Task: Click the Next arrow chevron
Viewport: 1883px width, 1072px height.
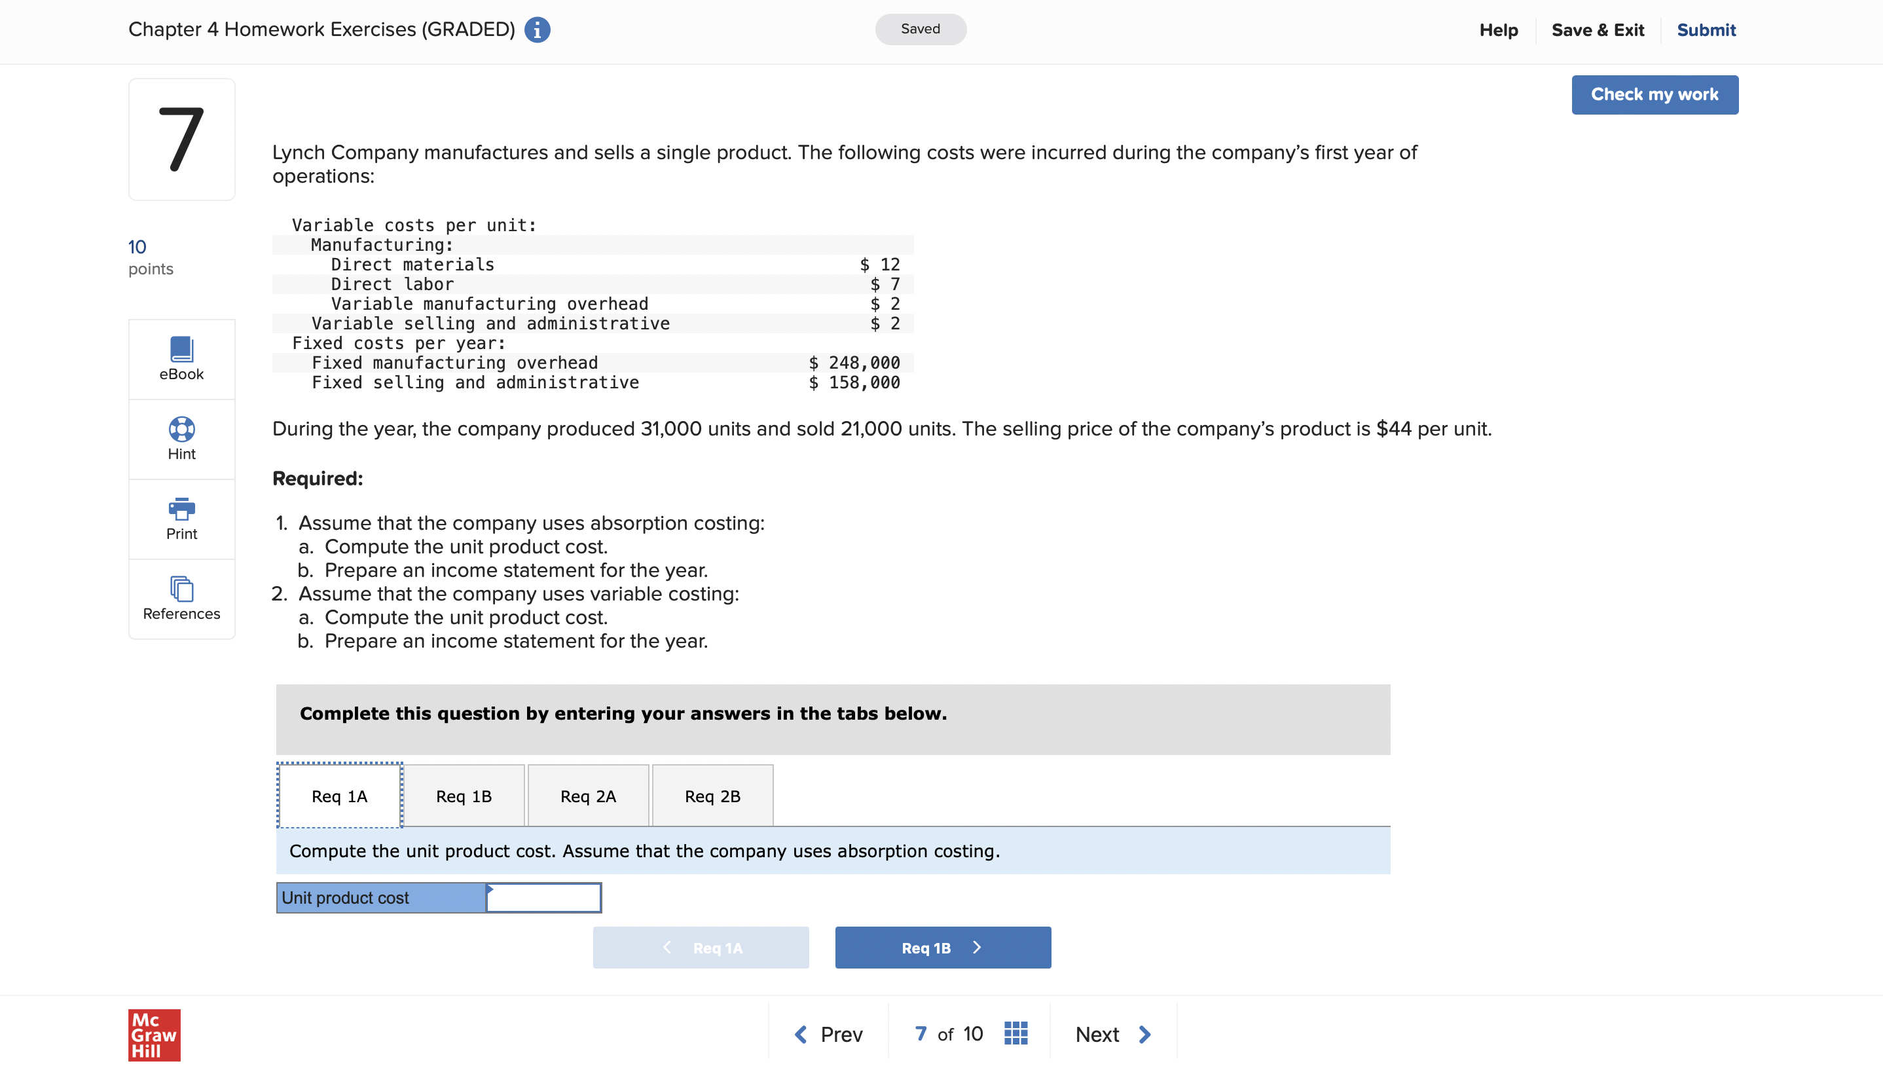Action: point(1143,1034)
